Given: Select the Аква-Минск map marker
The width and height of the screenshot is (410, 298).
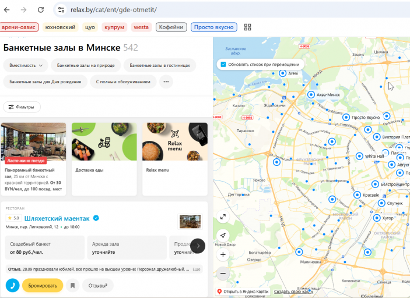Looking at the screenshot, I should click(311, 94).
